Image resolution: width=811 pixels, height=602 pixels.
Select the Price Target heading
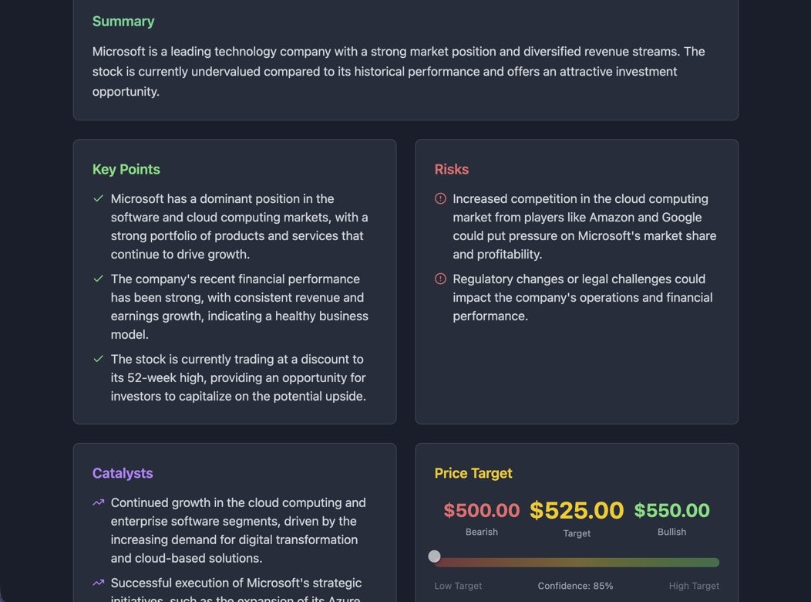click(473, 473)
